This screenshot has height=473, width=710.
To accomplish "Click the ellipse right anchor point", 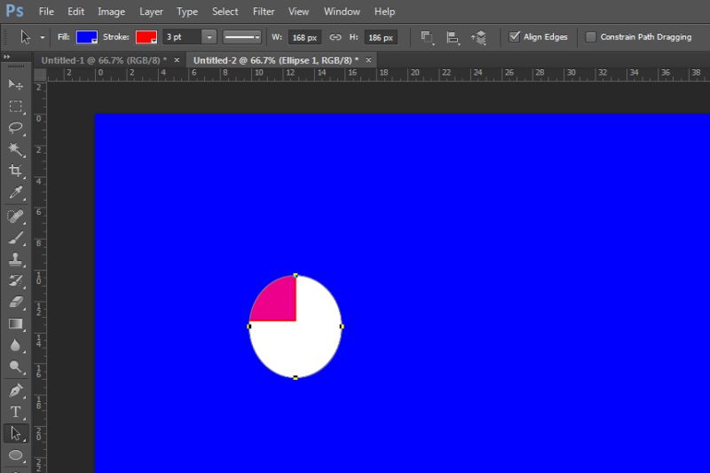I will [x=342, y=326].
